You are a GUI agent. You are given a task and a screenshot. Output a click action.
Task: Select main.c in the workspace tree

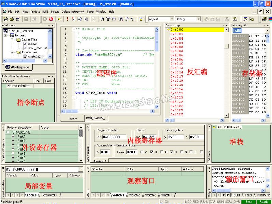click(32, 44)
